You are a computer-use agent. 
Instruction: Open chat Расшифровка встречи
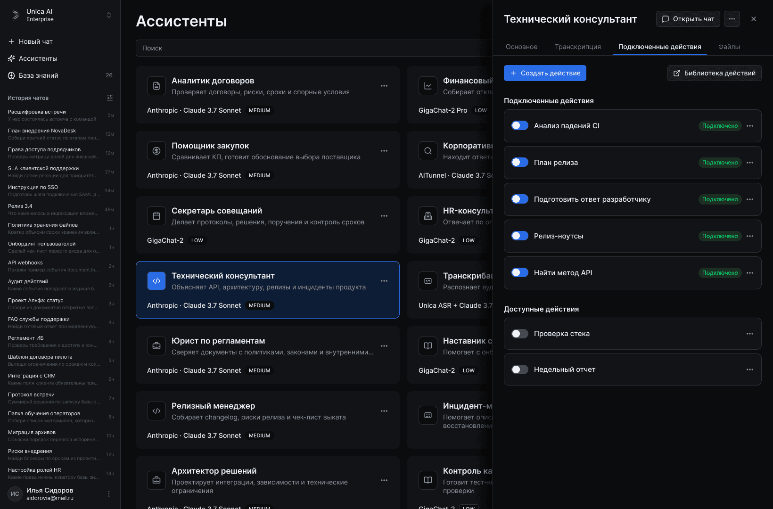60,115
